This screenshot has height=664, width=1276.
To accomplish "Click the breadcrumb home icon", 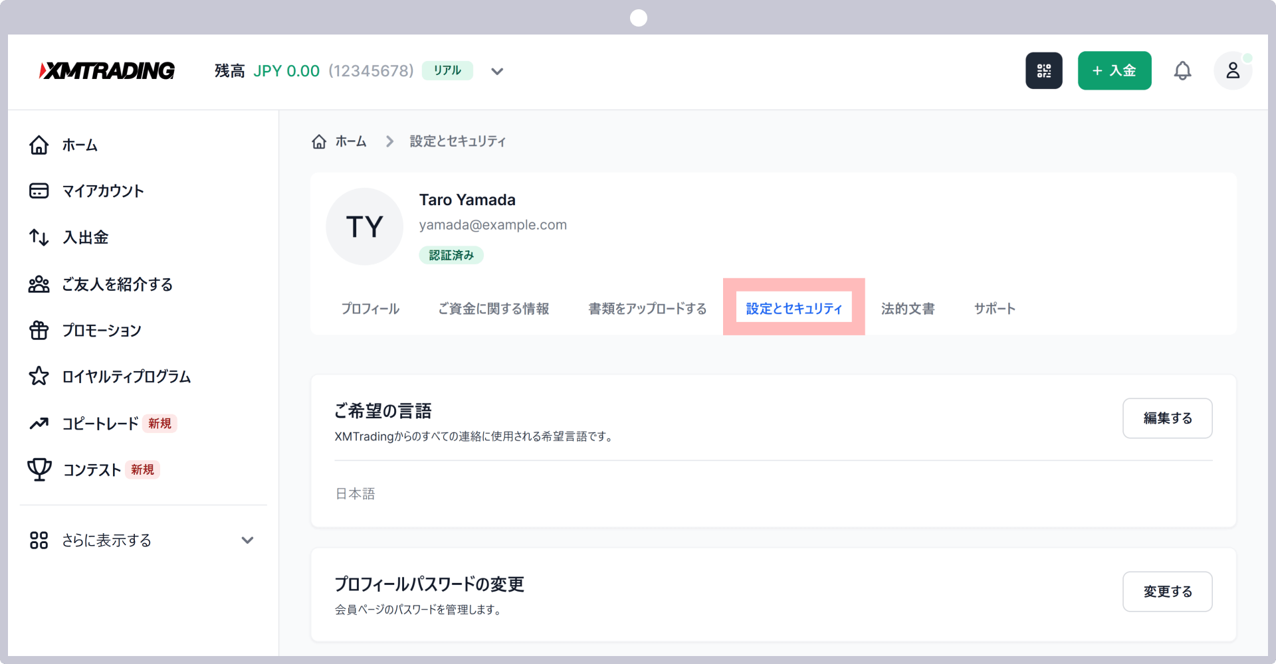I will coord(319,141).
